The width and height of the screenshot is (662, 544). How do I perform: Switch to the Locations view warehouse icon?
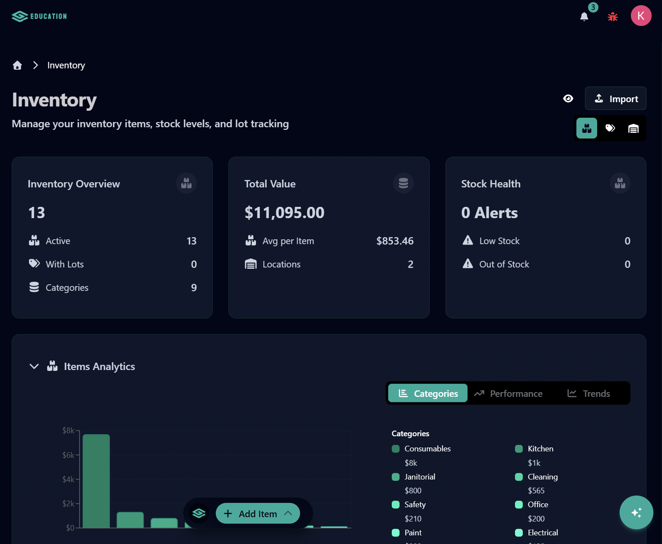pyautogui.click(x=633, y=128)
